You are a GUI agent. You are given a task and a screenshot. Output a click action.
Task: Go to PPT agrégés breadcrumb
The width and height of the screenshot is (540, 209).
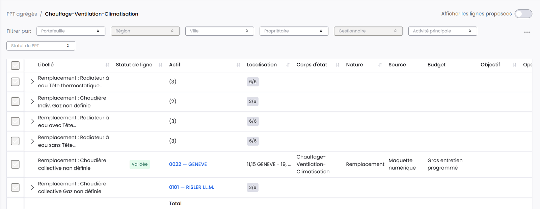[22, 14]
